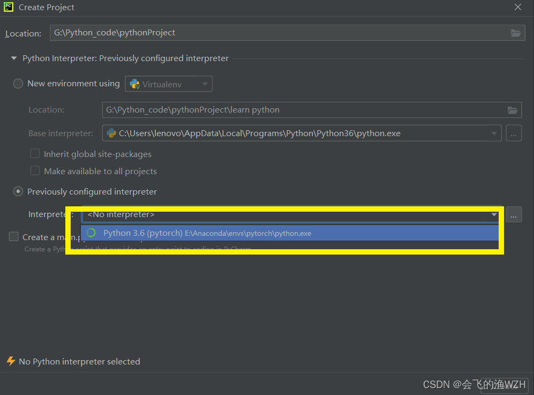Enable Inherit global site-packages checkbox
Screen dimensions: 534x395
35,154
